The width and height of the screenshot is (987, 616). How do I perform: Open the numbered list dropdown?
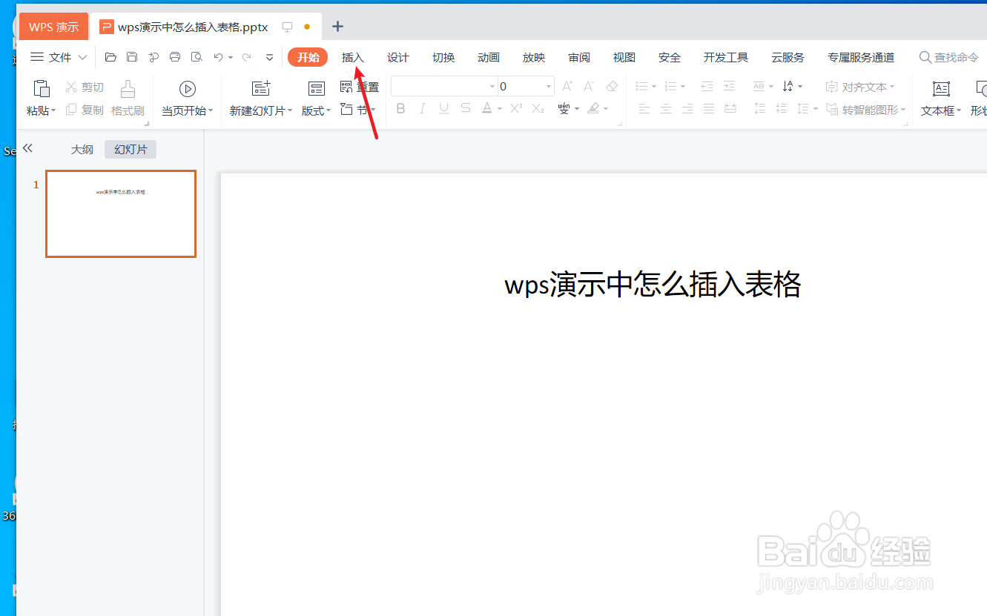pos(683,87)
